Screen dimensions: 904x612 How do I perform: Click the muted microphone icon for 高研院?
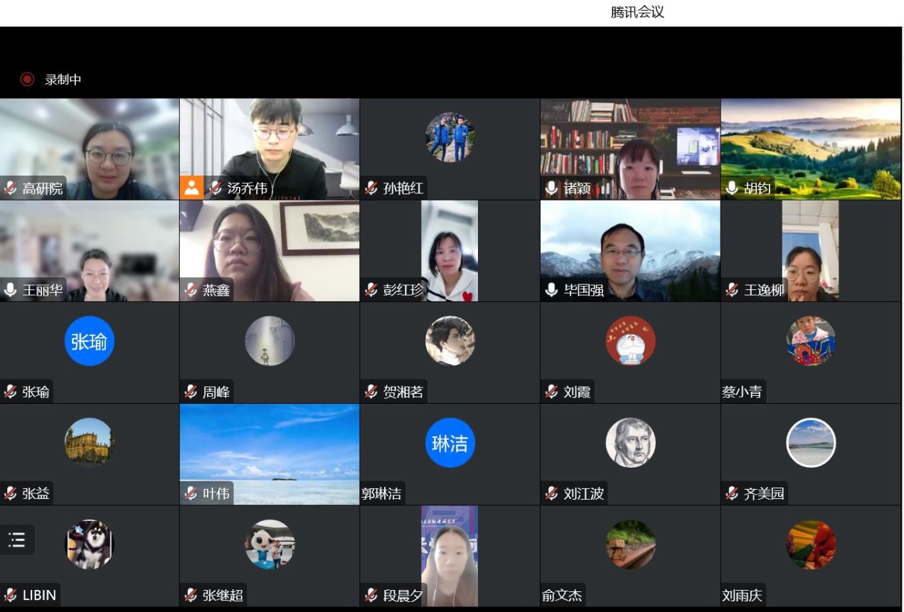pos(11,188)
